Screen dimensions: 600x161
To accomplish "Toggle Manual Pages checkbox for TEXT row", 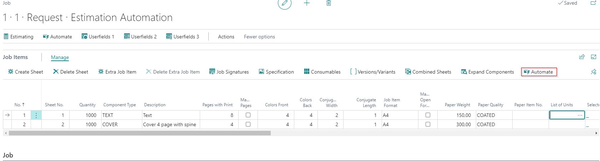I will point(248,115).
